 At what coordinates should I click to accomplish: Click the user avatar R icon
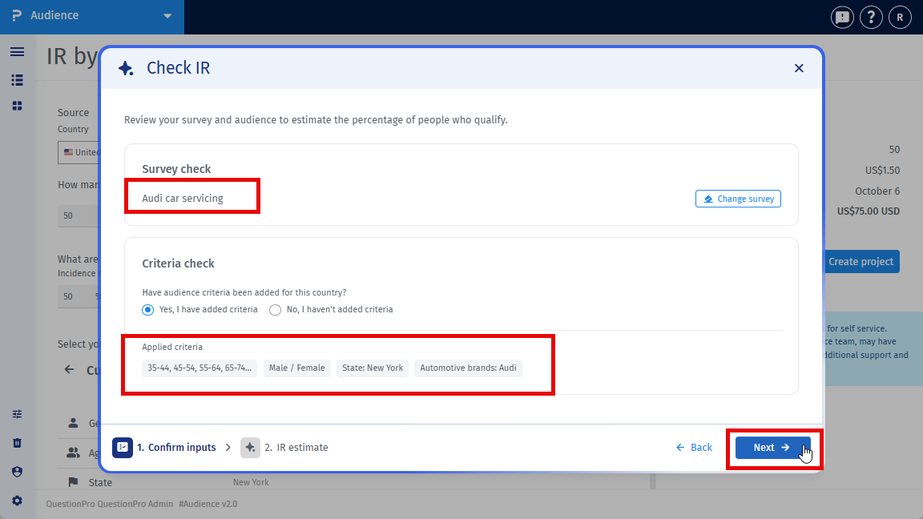pyautogui.click(x=900, y=17)
